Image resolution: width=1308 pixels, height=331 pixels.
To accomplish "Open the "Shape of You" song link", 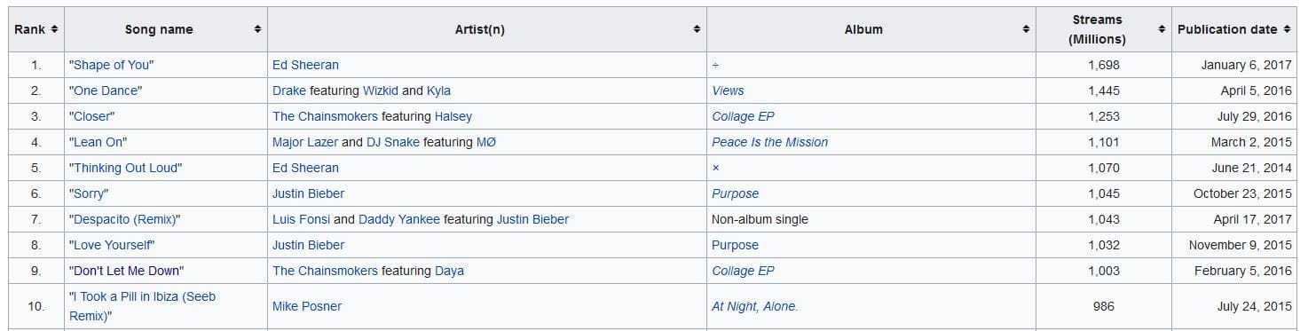I will click(111, 65).
